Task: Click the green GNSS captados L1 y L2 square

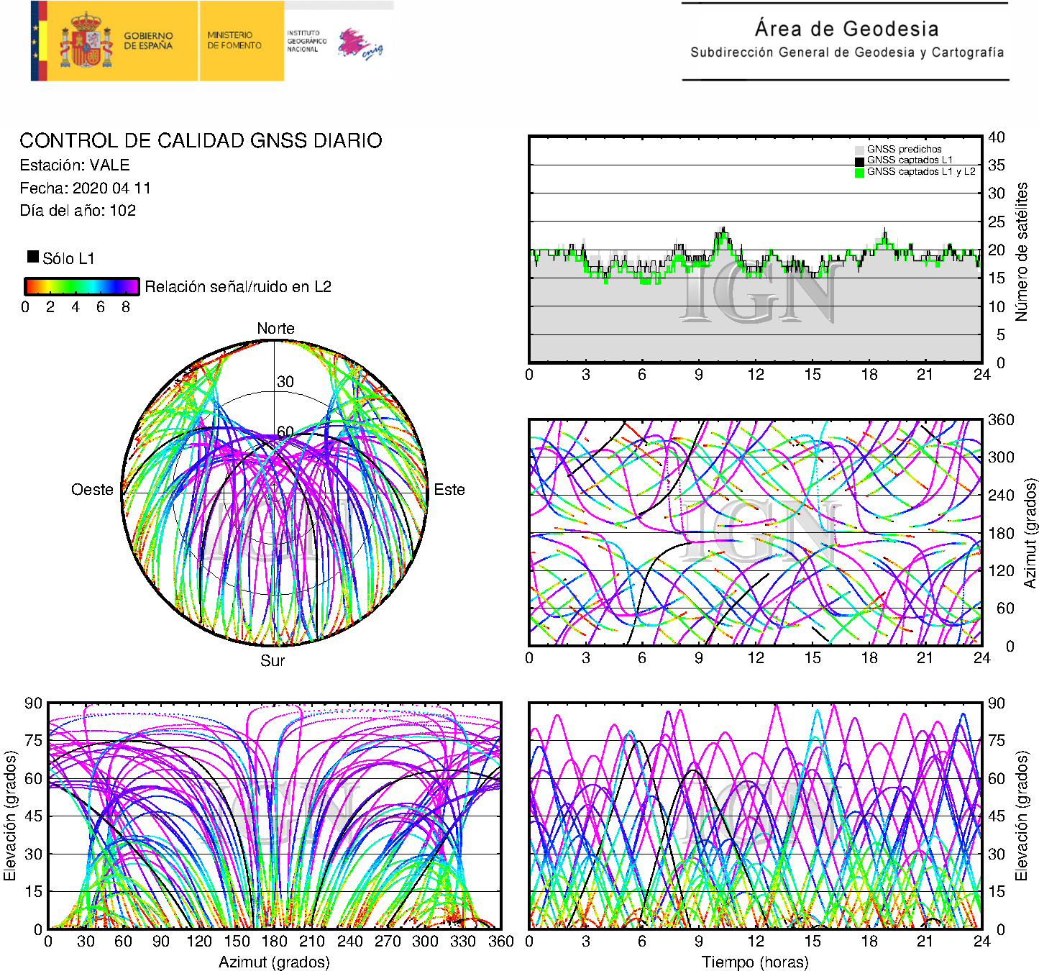Action: (x=859, y=173)
